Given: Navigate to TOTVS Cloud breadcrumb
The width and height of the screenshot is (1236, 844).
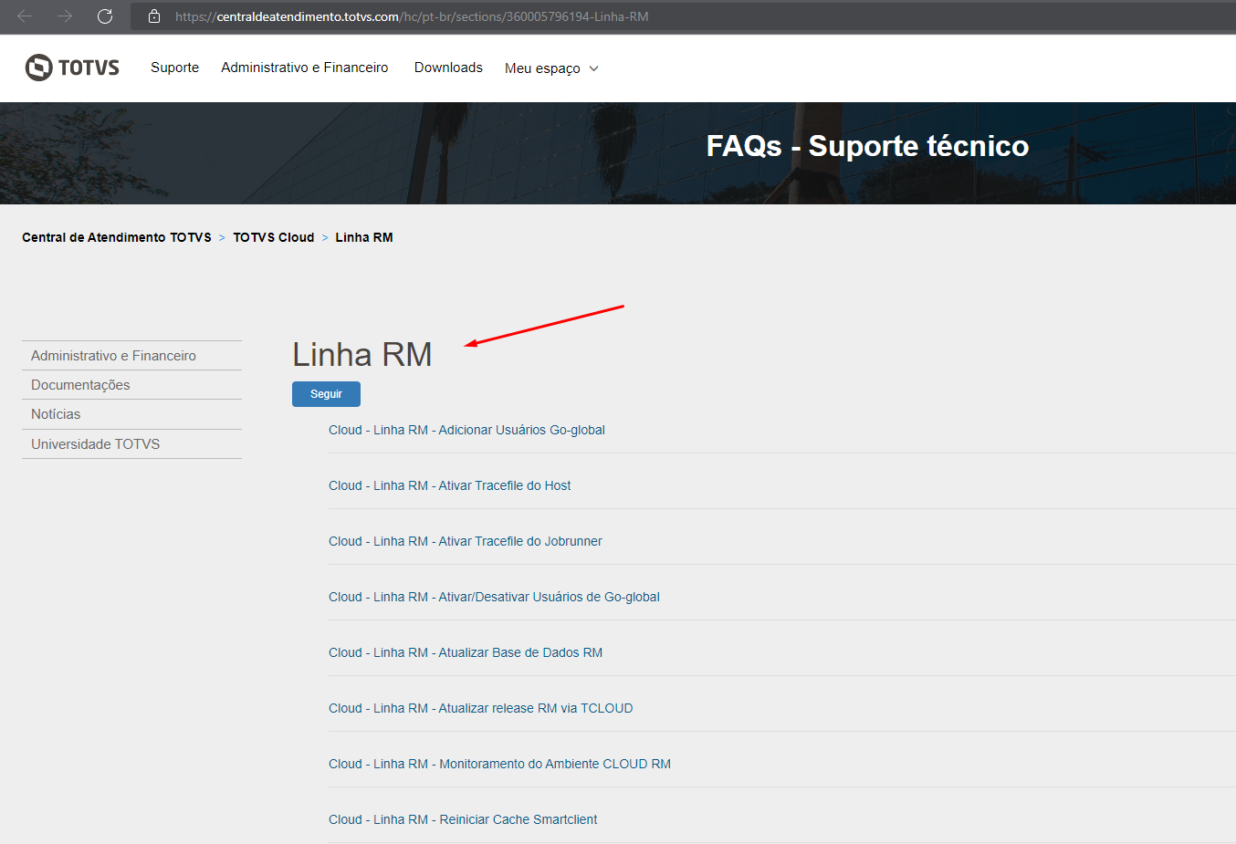Looking at the screenshot, I should point(273,237).
